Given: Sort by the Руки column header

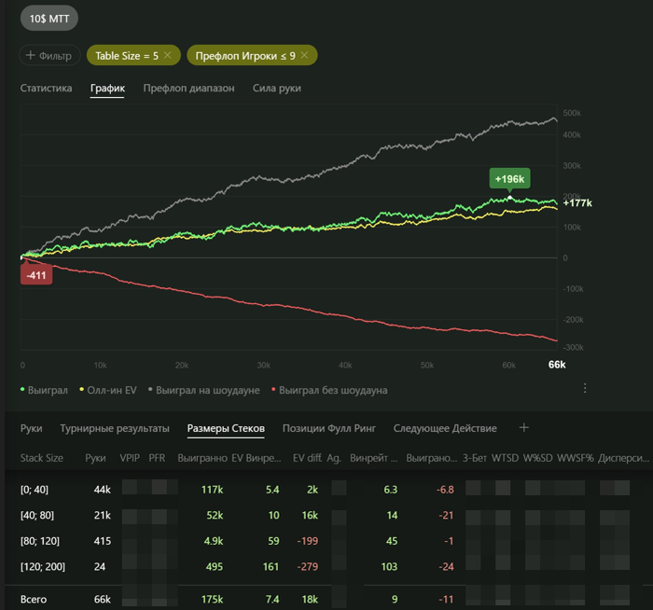Looking at the screenshot, I should pyautogui.click(x=95, y=458).
